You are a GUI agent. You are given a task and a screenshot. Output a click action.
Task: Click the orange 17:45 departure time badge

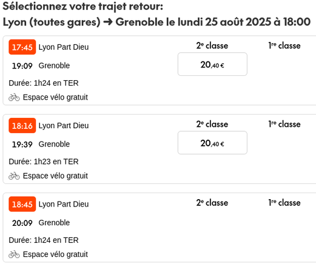click(22, 47)
